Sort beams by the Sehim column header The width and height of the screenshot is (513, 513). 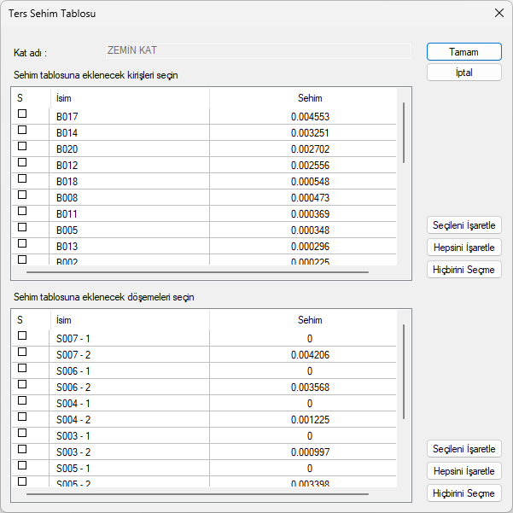[x=309, y=98]
